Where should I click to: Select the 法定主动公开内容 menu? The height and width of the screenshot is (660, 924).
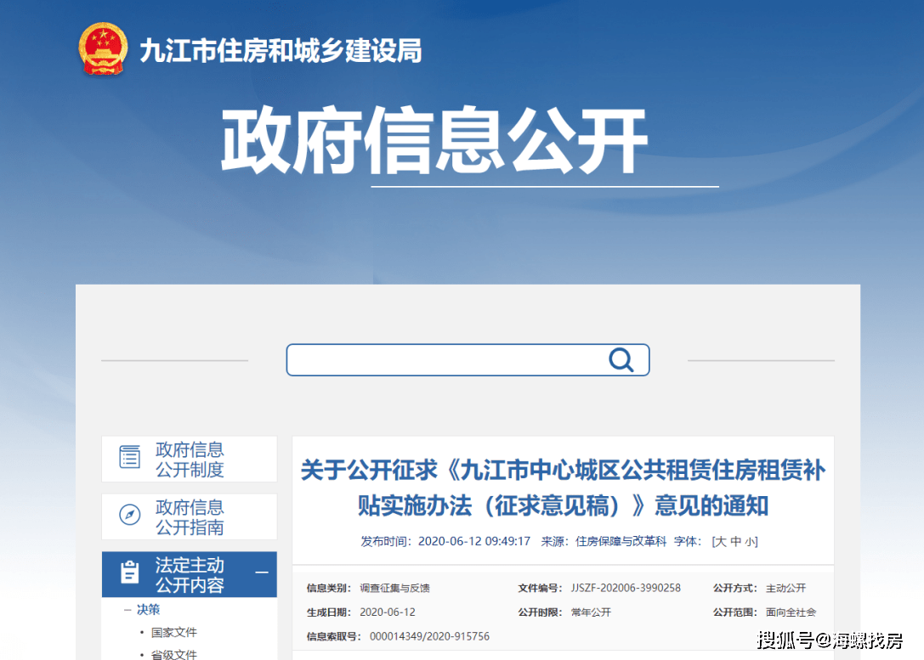(190, 574)
